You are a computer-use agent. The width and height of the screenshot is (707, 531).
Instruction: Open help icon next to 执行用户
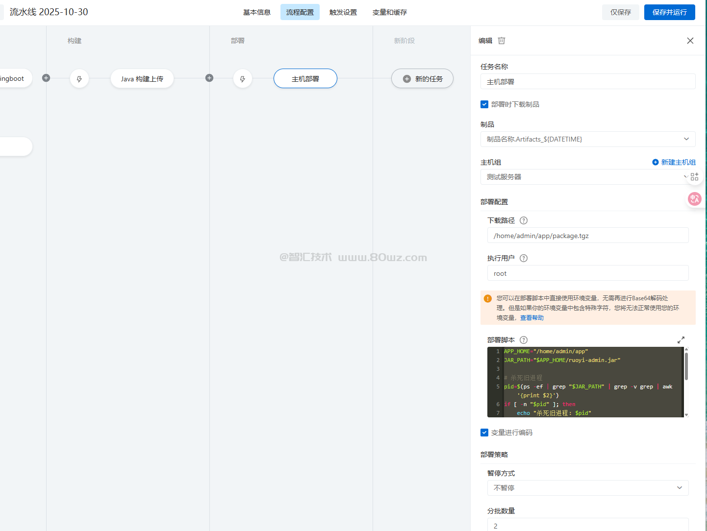[x=524, y=258]
